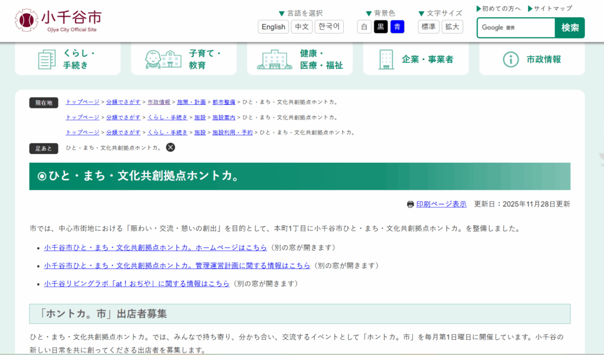Click inside the Google search input field
The width and height of the screenshot is (604, 355).
[516, 27]
